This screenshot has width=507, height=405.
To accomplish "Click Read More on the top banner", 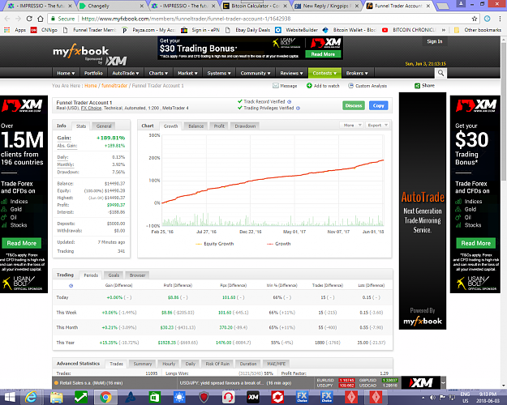I will pyautogui.click(x=323, y=54).
